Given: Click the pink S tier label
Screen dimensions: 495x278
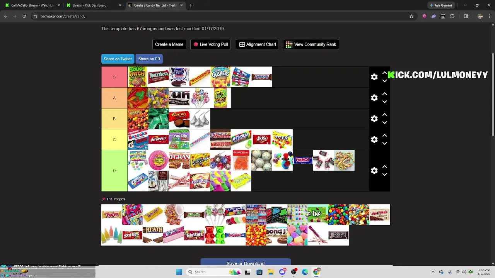Looking at the screenshot, I should coord(114,77).
